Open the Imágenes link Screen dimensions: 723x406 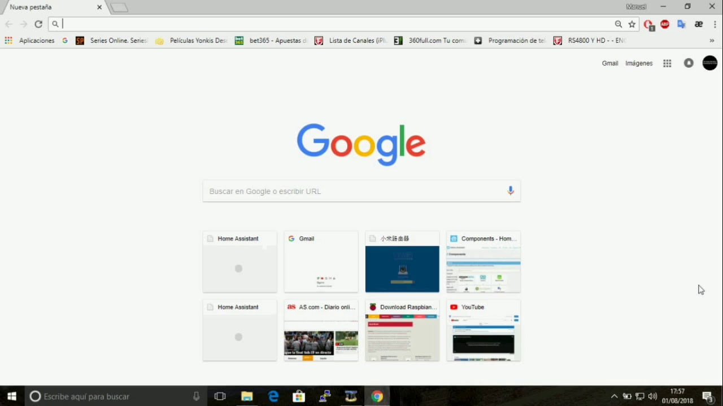tap(639, 63)
